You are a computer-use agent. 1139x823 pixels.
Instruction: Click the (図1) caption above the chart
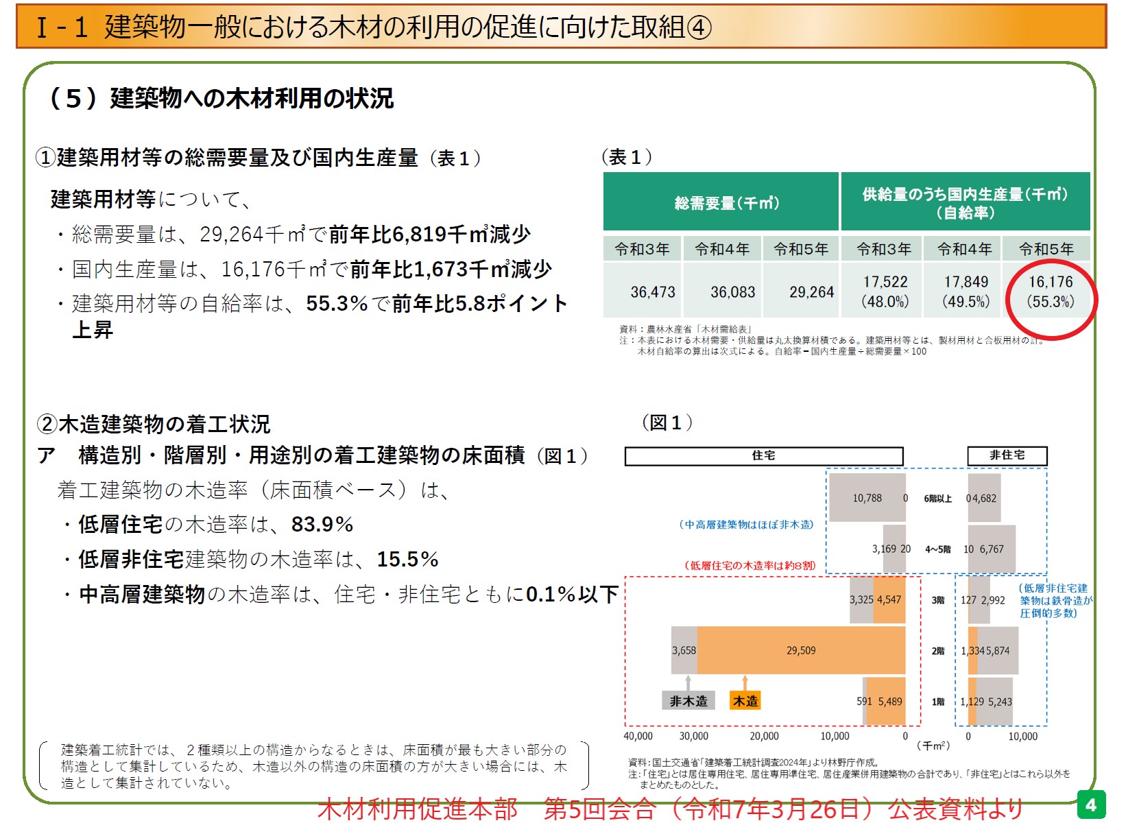pos(667,422)
